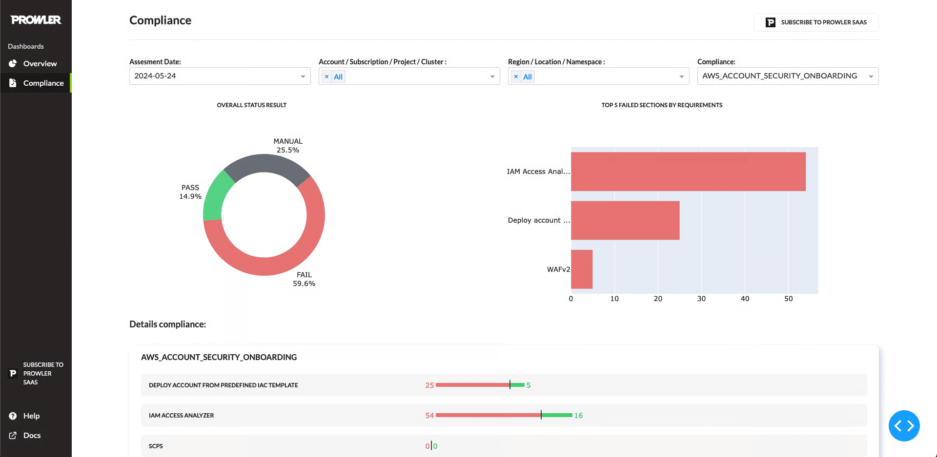
Task: Click the Compliance page title
Action: click(x=160, y=20)
